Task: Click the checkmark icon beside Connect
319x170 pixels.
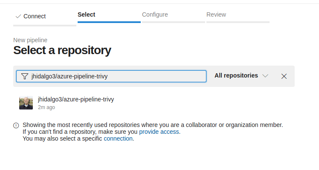Action: (18, 16)
